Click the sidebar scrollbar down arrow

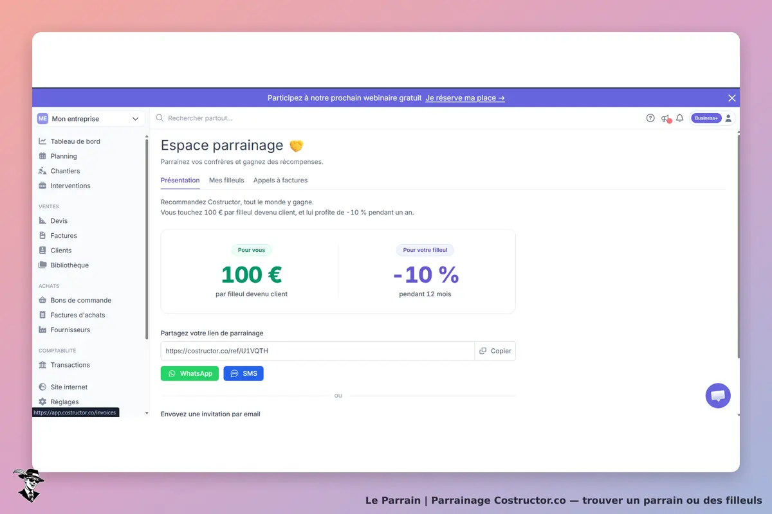point(147,413)
